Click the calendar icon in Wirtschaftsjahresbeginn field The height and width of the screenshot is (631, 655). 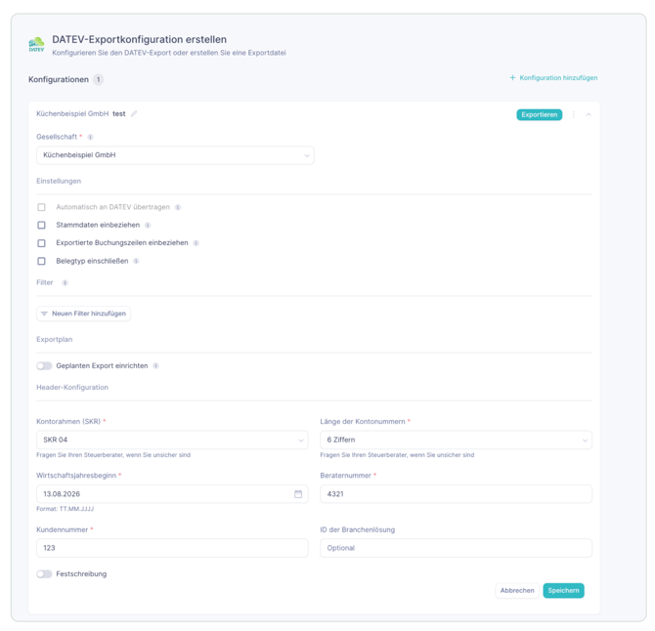click(x=298, y=494)
